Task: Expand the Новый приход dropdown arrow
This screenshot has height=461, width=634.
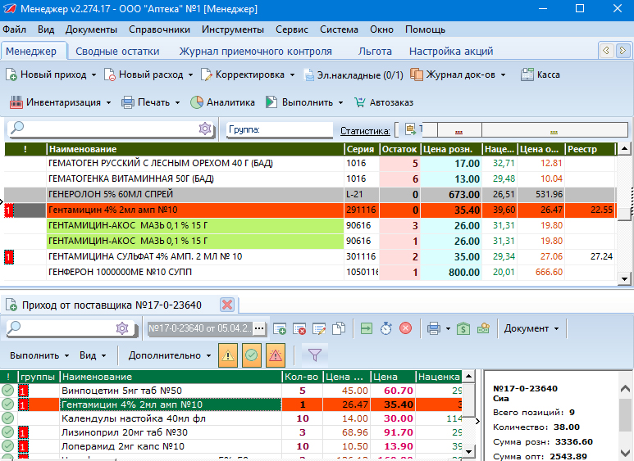Action: (94, 75)
